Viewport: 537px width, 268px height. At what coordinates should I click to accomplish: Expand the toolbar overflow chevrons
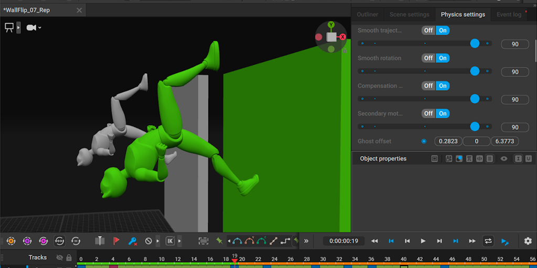point(306,241)
